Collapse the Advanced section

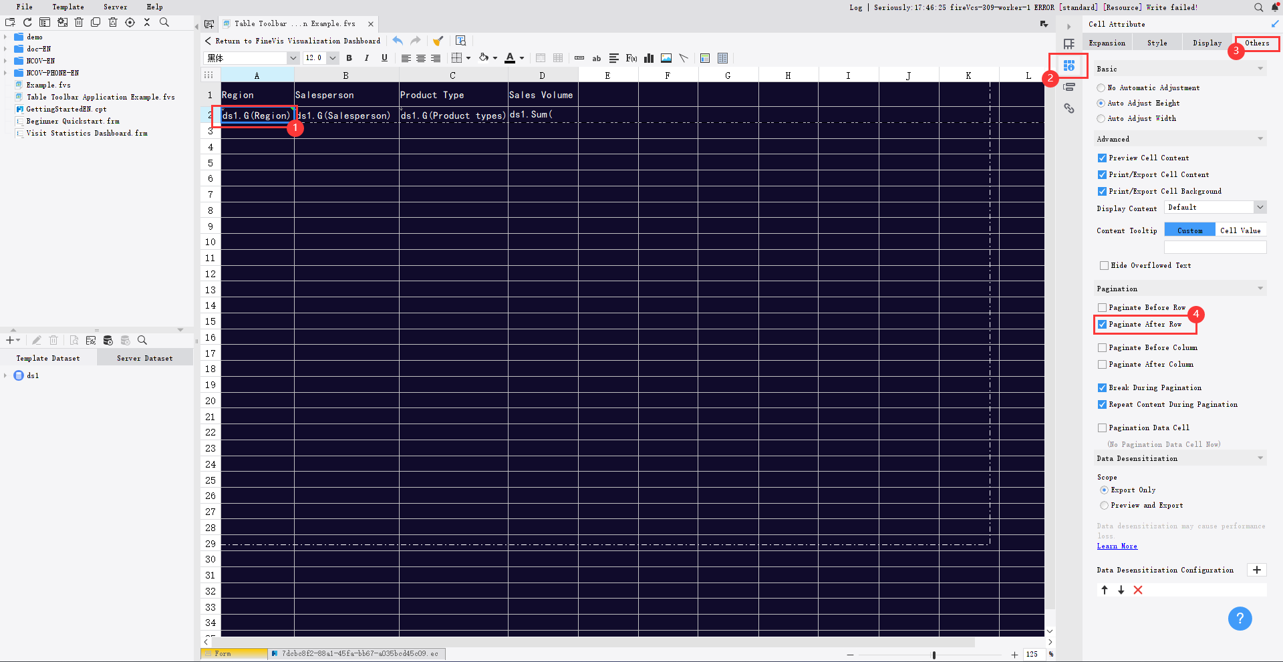(1260, 138)
